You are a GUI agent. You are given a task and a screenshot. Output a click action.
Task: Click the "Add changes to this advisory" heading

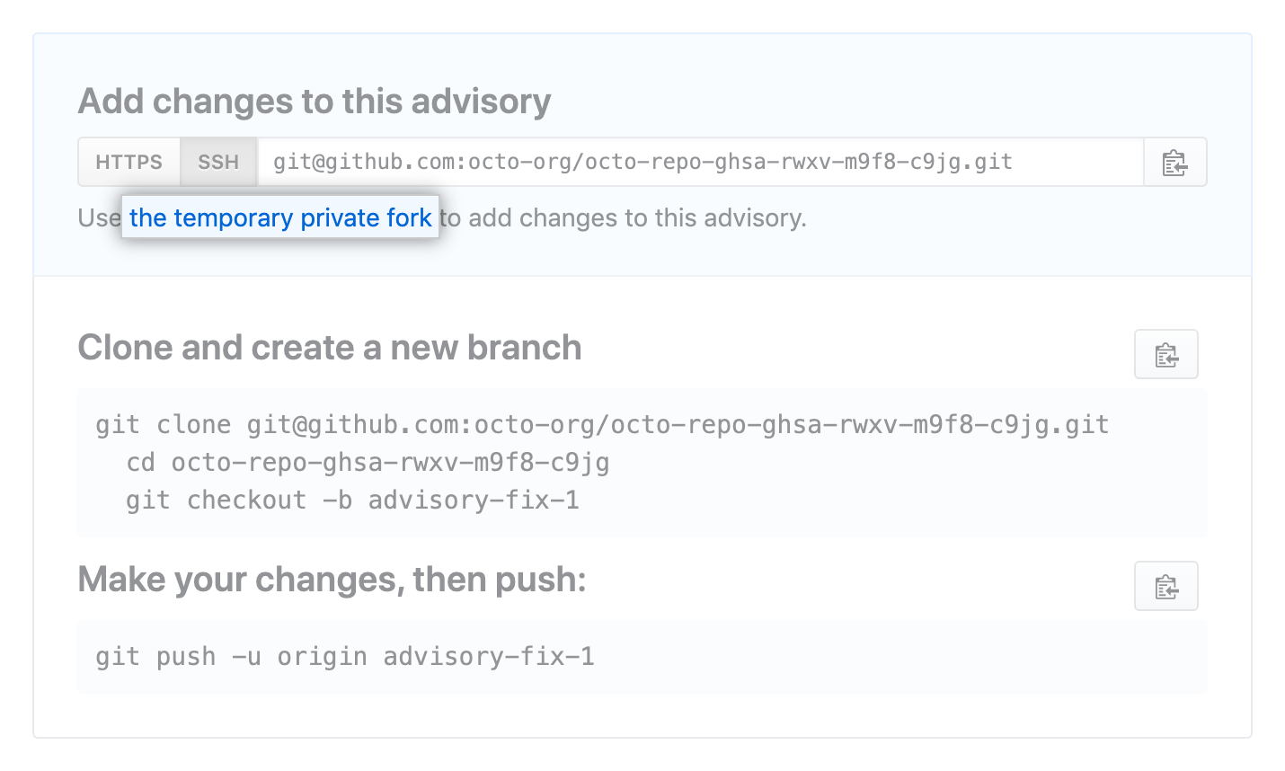tap(315, 102)
